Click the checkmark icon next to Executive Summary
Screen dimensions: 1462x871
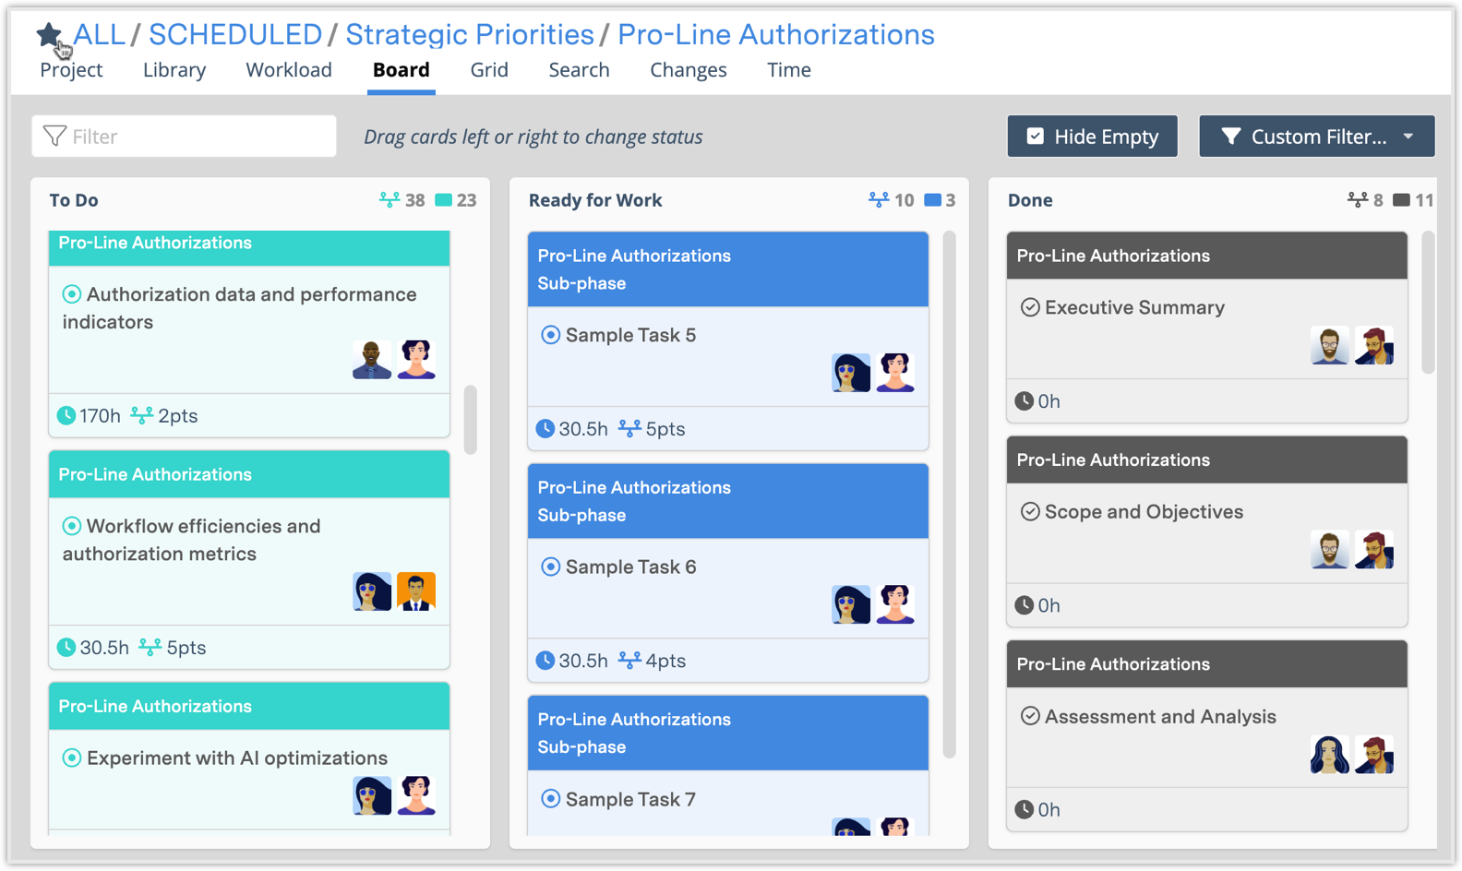click(x=1030, y=307)
